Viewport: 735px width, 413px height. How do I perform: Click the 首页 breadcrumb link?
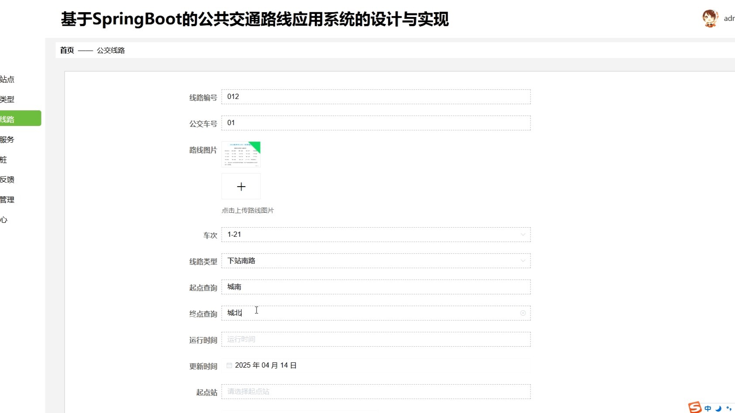(67, 50)
